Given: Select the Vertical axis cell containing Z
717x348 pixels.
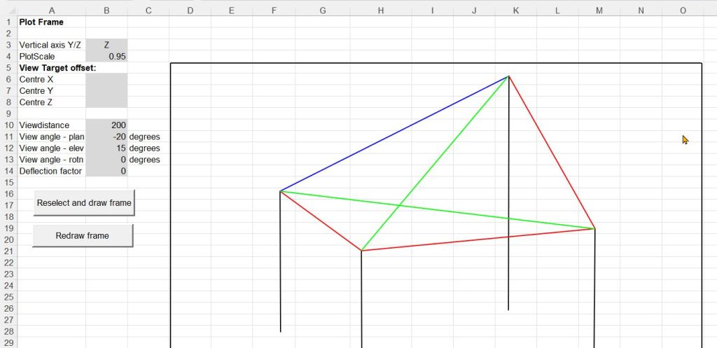Looking at the screenshot, I should [x=106, y=45].
